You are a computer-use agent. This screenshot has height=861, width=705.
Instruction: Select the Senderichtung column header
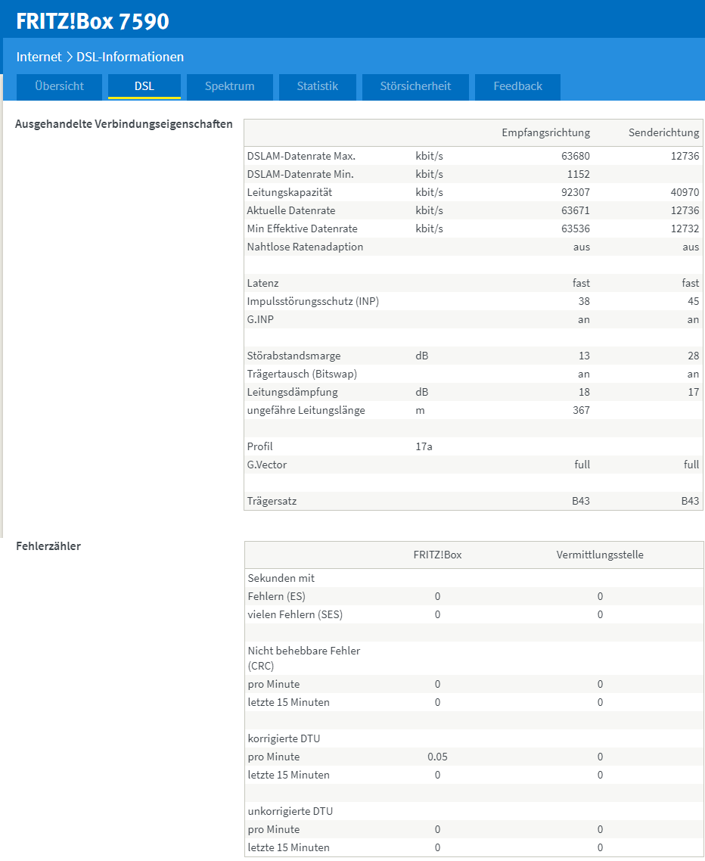[664, 132]
